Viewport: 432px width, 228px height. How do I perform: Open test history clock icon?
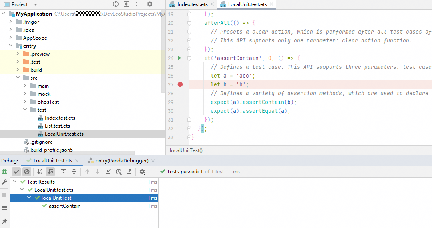point(119,172)
